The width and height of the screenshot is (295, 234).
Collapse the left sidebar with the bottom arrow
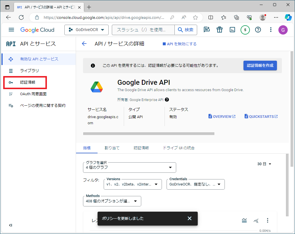10,225
